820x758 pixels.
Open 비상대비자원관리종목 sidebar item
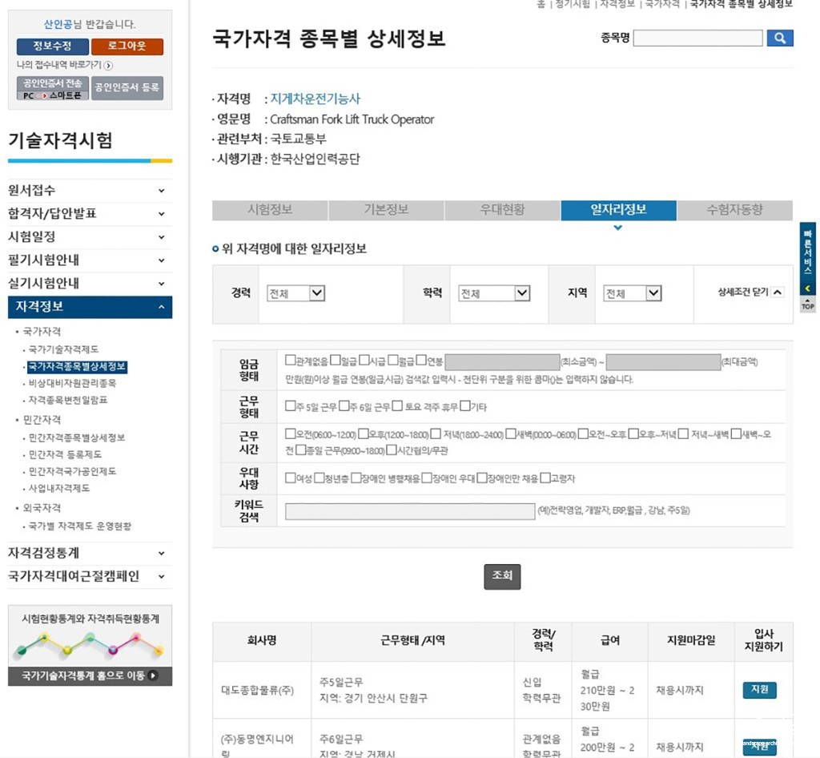[x=72, y=384]
